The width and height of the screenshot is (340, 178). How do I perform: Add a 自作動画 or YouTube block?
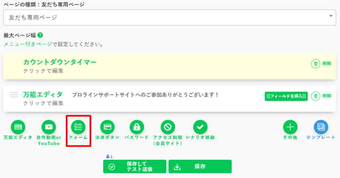[x=48, y=127]
